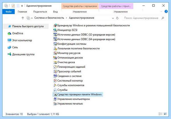Click the Службы компонентов icon
171x119 pixels.
click(55, 85)
